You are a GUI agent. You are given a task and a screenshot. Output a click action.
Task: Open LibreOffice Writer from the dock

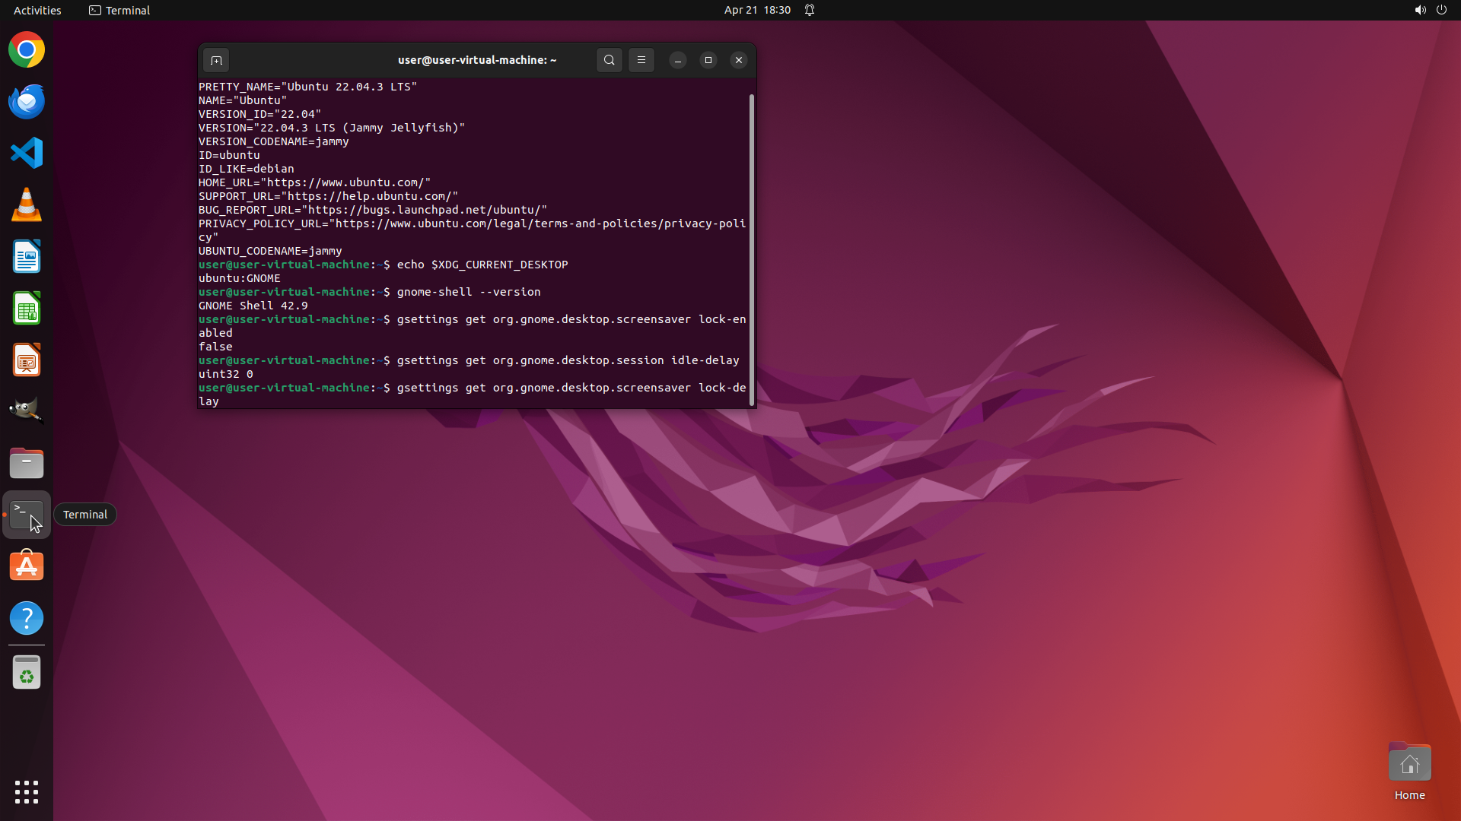[27, 257]
